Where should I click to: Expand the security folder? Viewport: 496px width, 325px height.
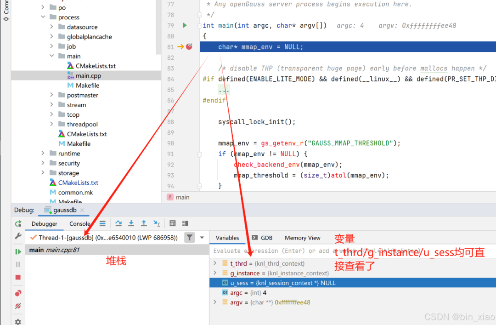(43, 163)
